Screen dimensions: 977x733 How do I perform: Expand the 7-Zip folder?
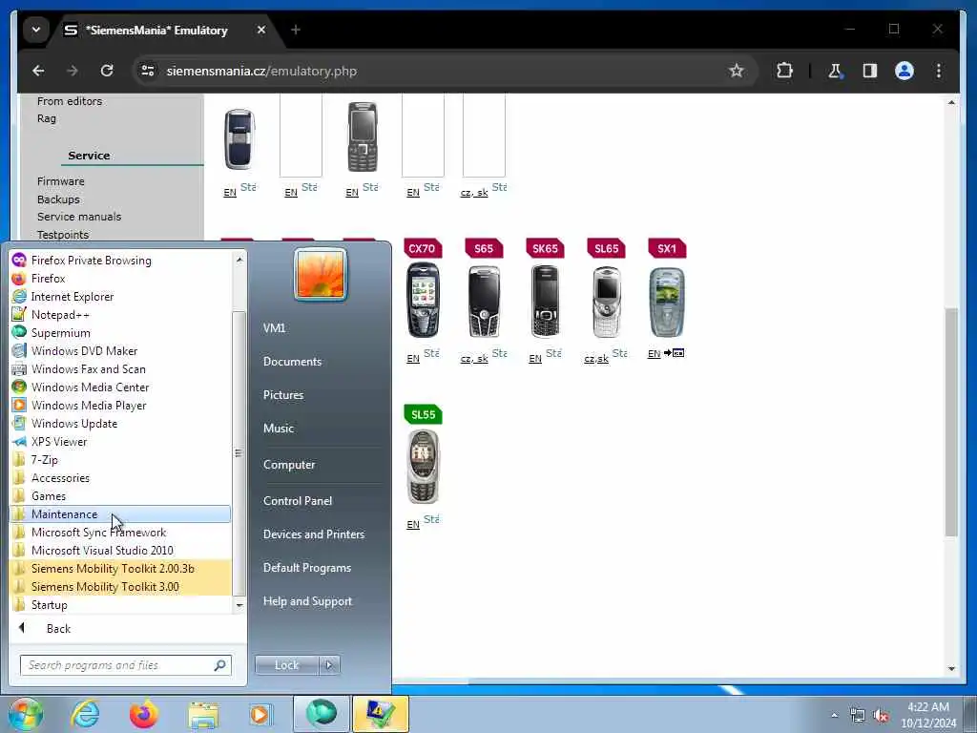coord(121,459)
